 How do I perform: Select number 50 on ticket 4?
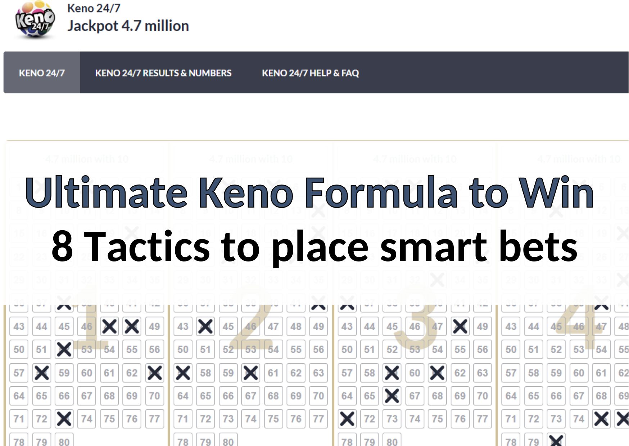(511, 349)
